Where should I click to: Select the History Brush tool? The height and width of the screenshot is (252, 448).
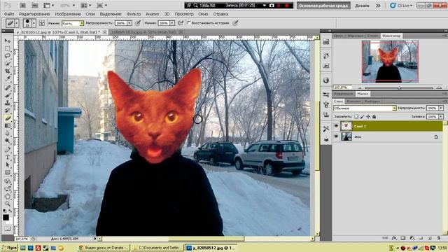click(x=8, y=111)
